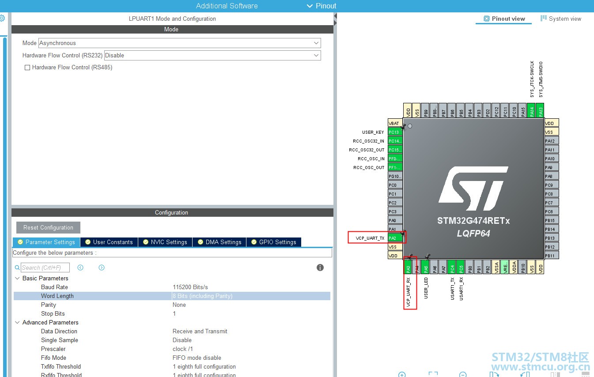Switch to Parameter Settings tab
Screen dimensions: 594x377
click(46, 242)
